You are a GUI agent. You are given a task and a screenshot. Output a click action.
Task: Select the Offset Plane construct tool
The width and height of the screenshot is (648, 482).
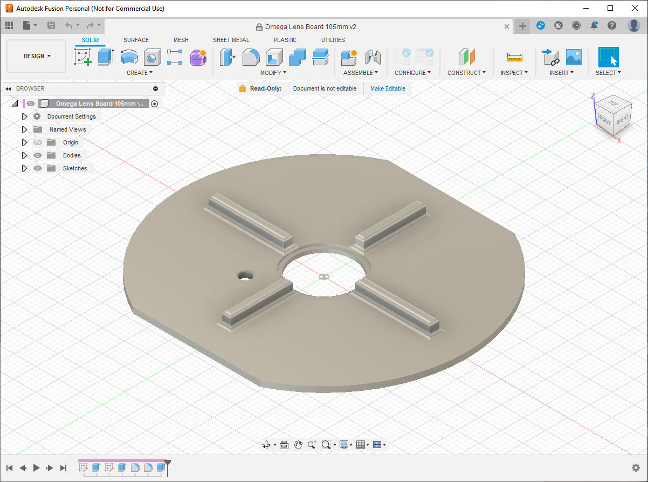(466, 57)
